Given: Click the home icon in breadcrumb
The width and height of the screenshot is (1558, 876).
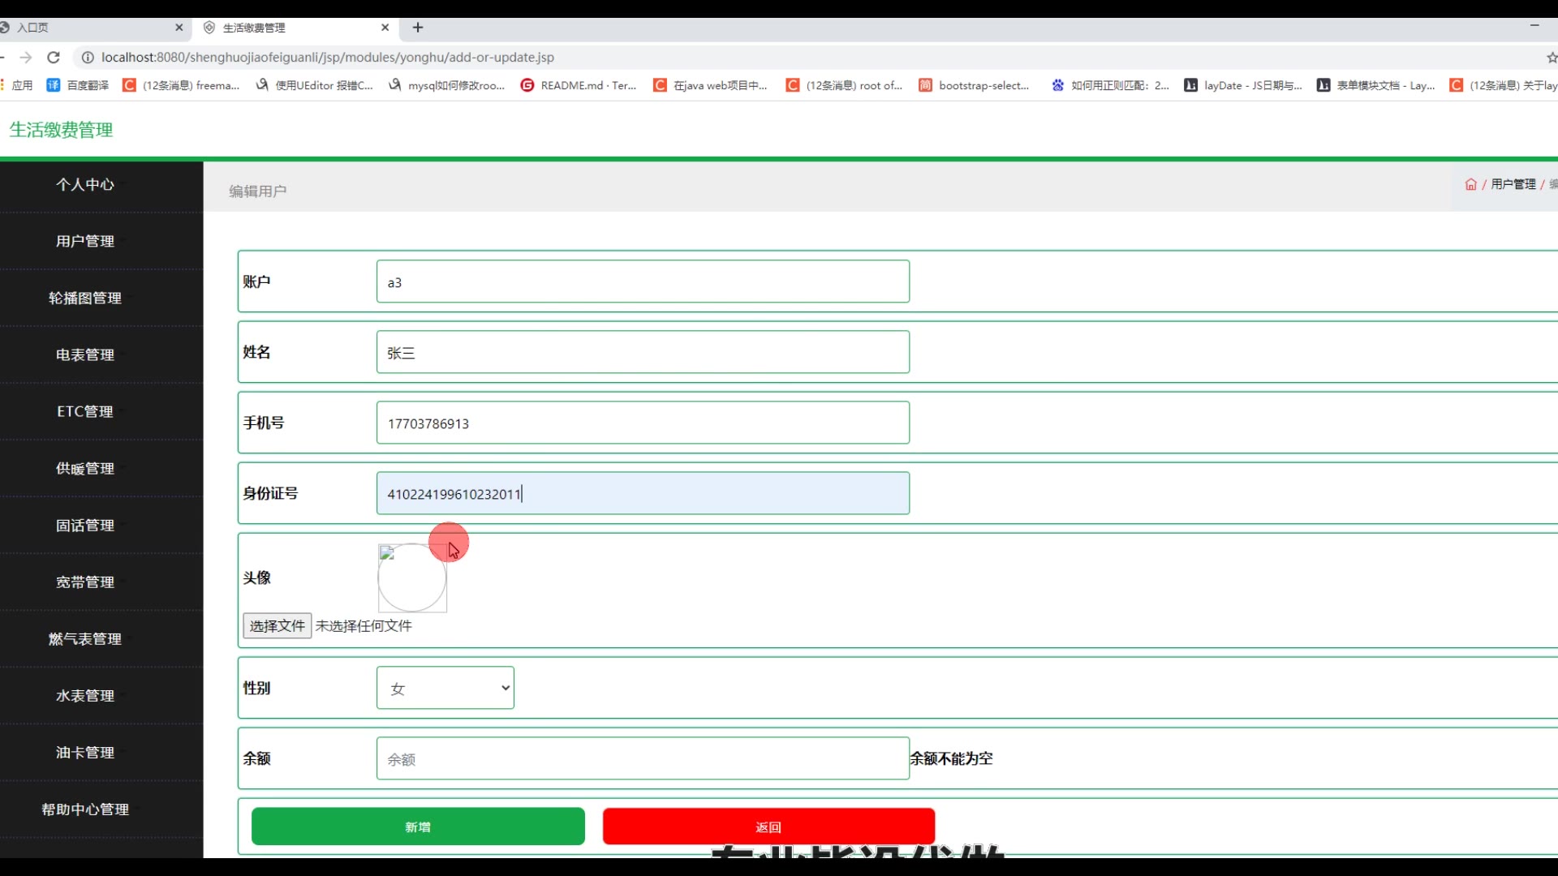Looking at the screenshot, I should (x=1470, y=184).
